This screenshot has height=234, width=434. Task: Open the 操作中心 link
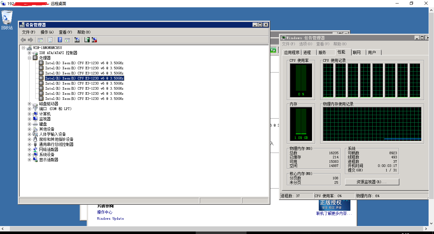pyautogui.click(x=105, y=212)
